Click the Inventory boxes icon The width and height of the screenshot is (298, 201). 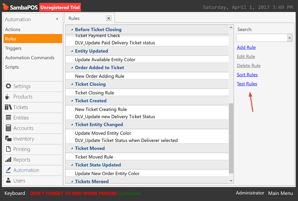coord(8,139)
